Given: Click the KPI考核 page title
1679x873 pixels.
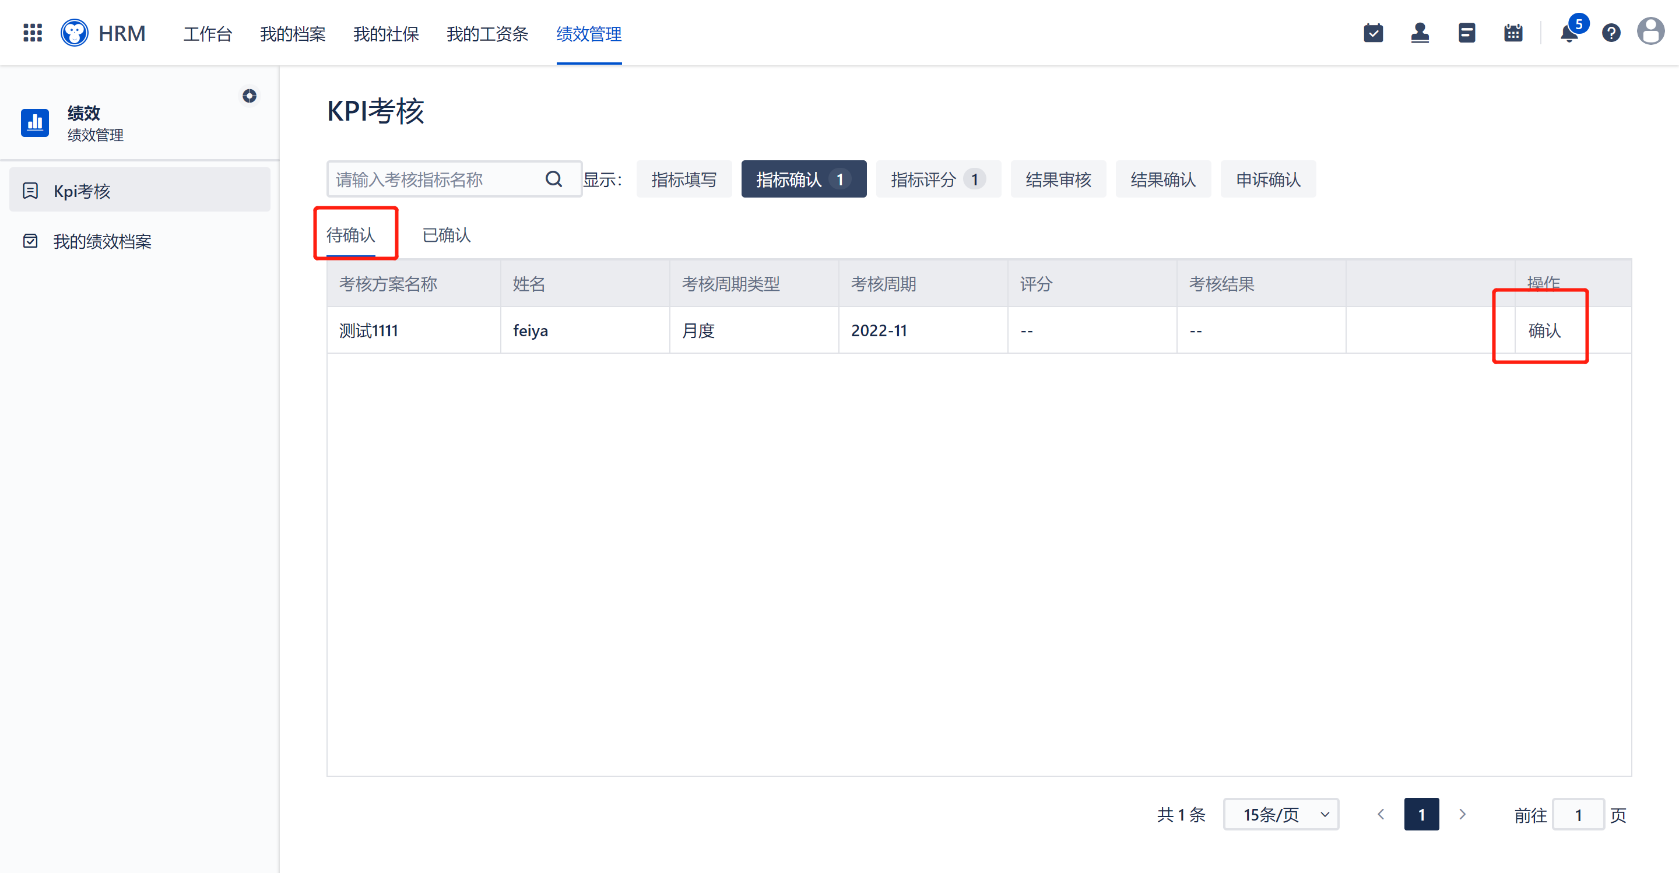Looking at the screenshot, I should [375, 111].
